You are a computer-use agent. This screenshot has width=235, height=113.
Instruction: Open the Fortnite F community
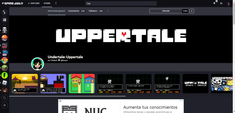pos(4,75)
